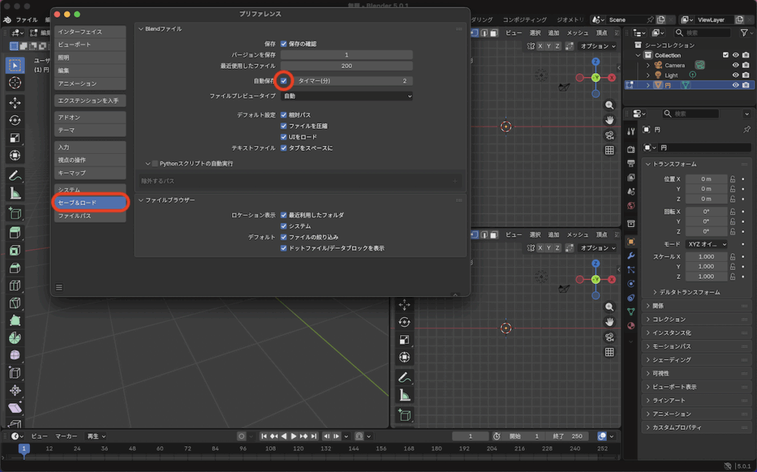This screenshot has height=472, width=757.
Task: Click the hand pan icon in upper viewport
Action: (x=609, y=121)
